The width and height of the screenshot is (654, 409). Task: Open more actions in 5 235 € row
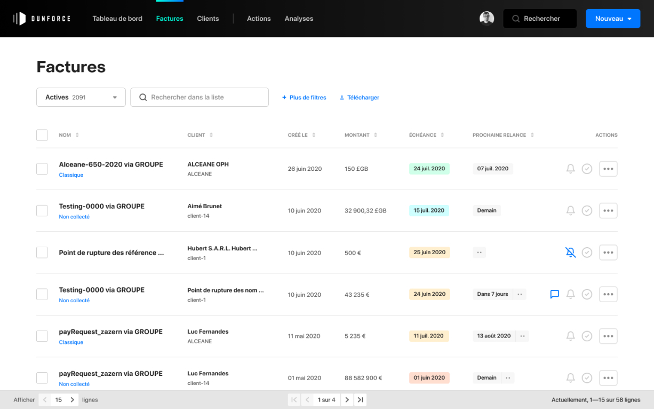(x=608, y=336)
